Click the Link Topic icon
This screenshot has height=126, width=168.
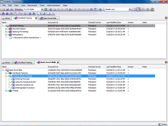(11, 13)
